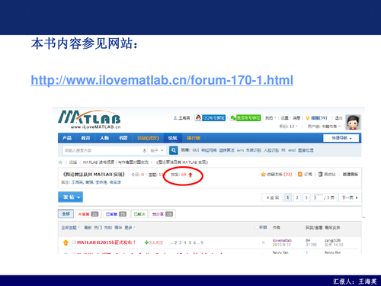Select the 未答复 filter tab
Screen dimensions: 381x286
(88, 214)
